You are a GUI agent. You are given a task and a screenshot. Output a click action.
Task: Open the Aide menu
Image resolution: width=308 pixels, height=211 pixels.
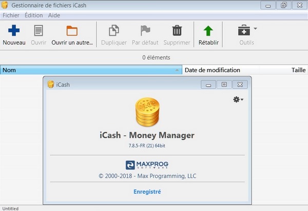[54, 15]
